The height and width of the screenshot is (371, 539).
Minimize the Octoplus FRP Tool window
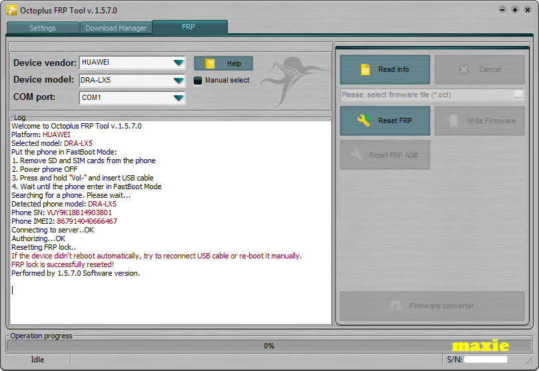click(x=502, y=10)
